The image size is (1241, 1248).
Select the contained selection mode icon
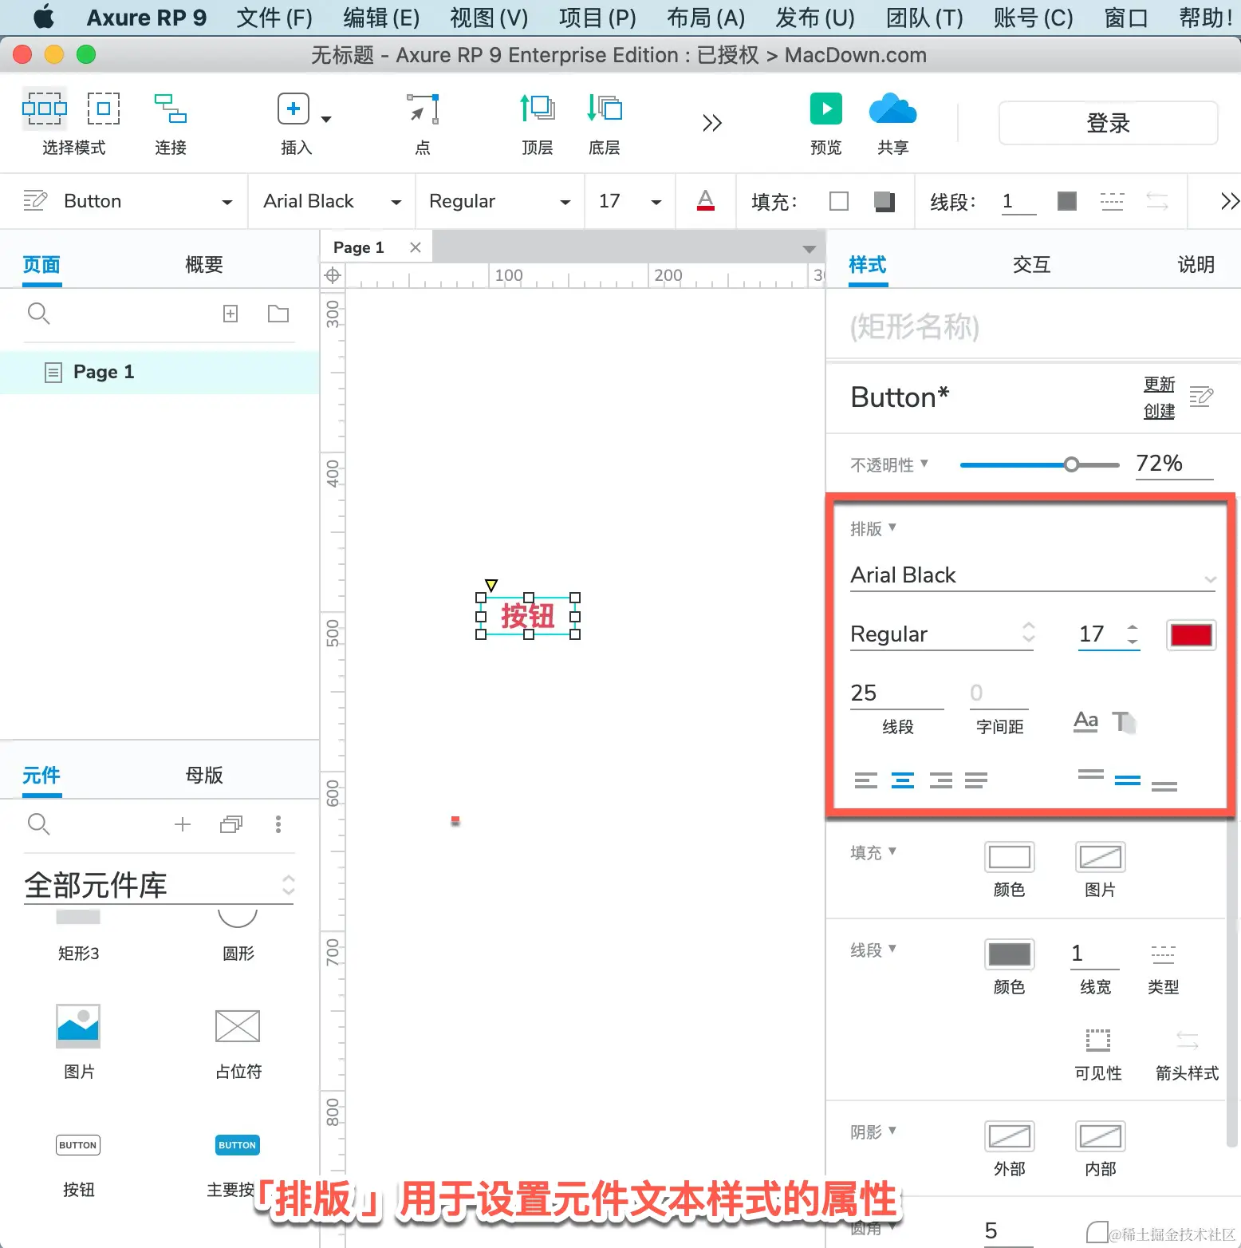tap(104, 109)
